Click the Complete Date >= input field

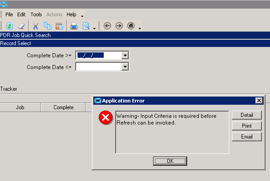pos(99,55)
